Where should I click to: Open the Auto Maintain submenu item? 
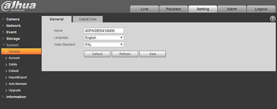coord(18,84)
